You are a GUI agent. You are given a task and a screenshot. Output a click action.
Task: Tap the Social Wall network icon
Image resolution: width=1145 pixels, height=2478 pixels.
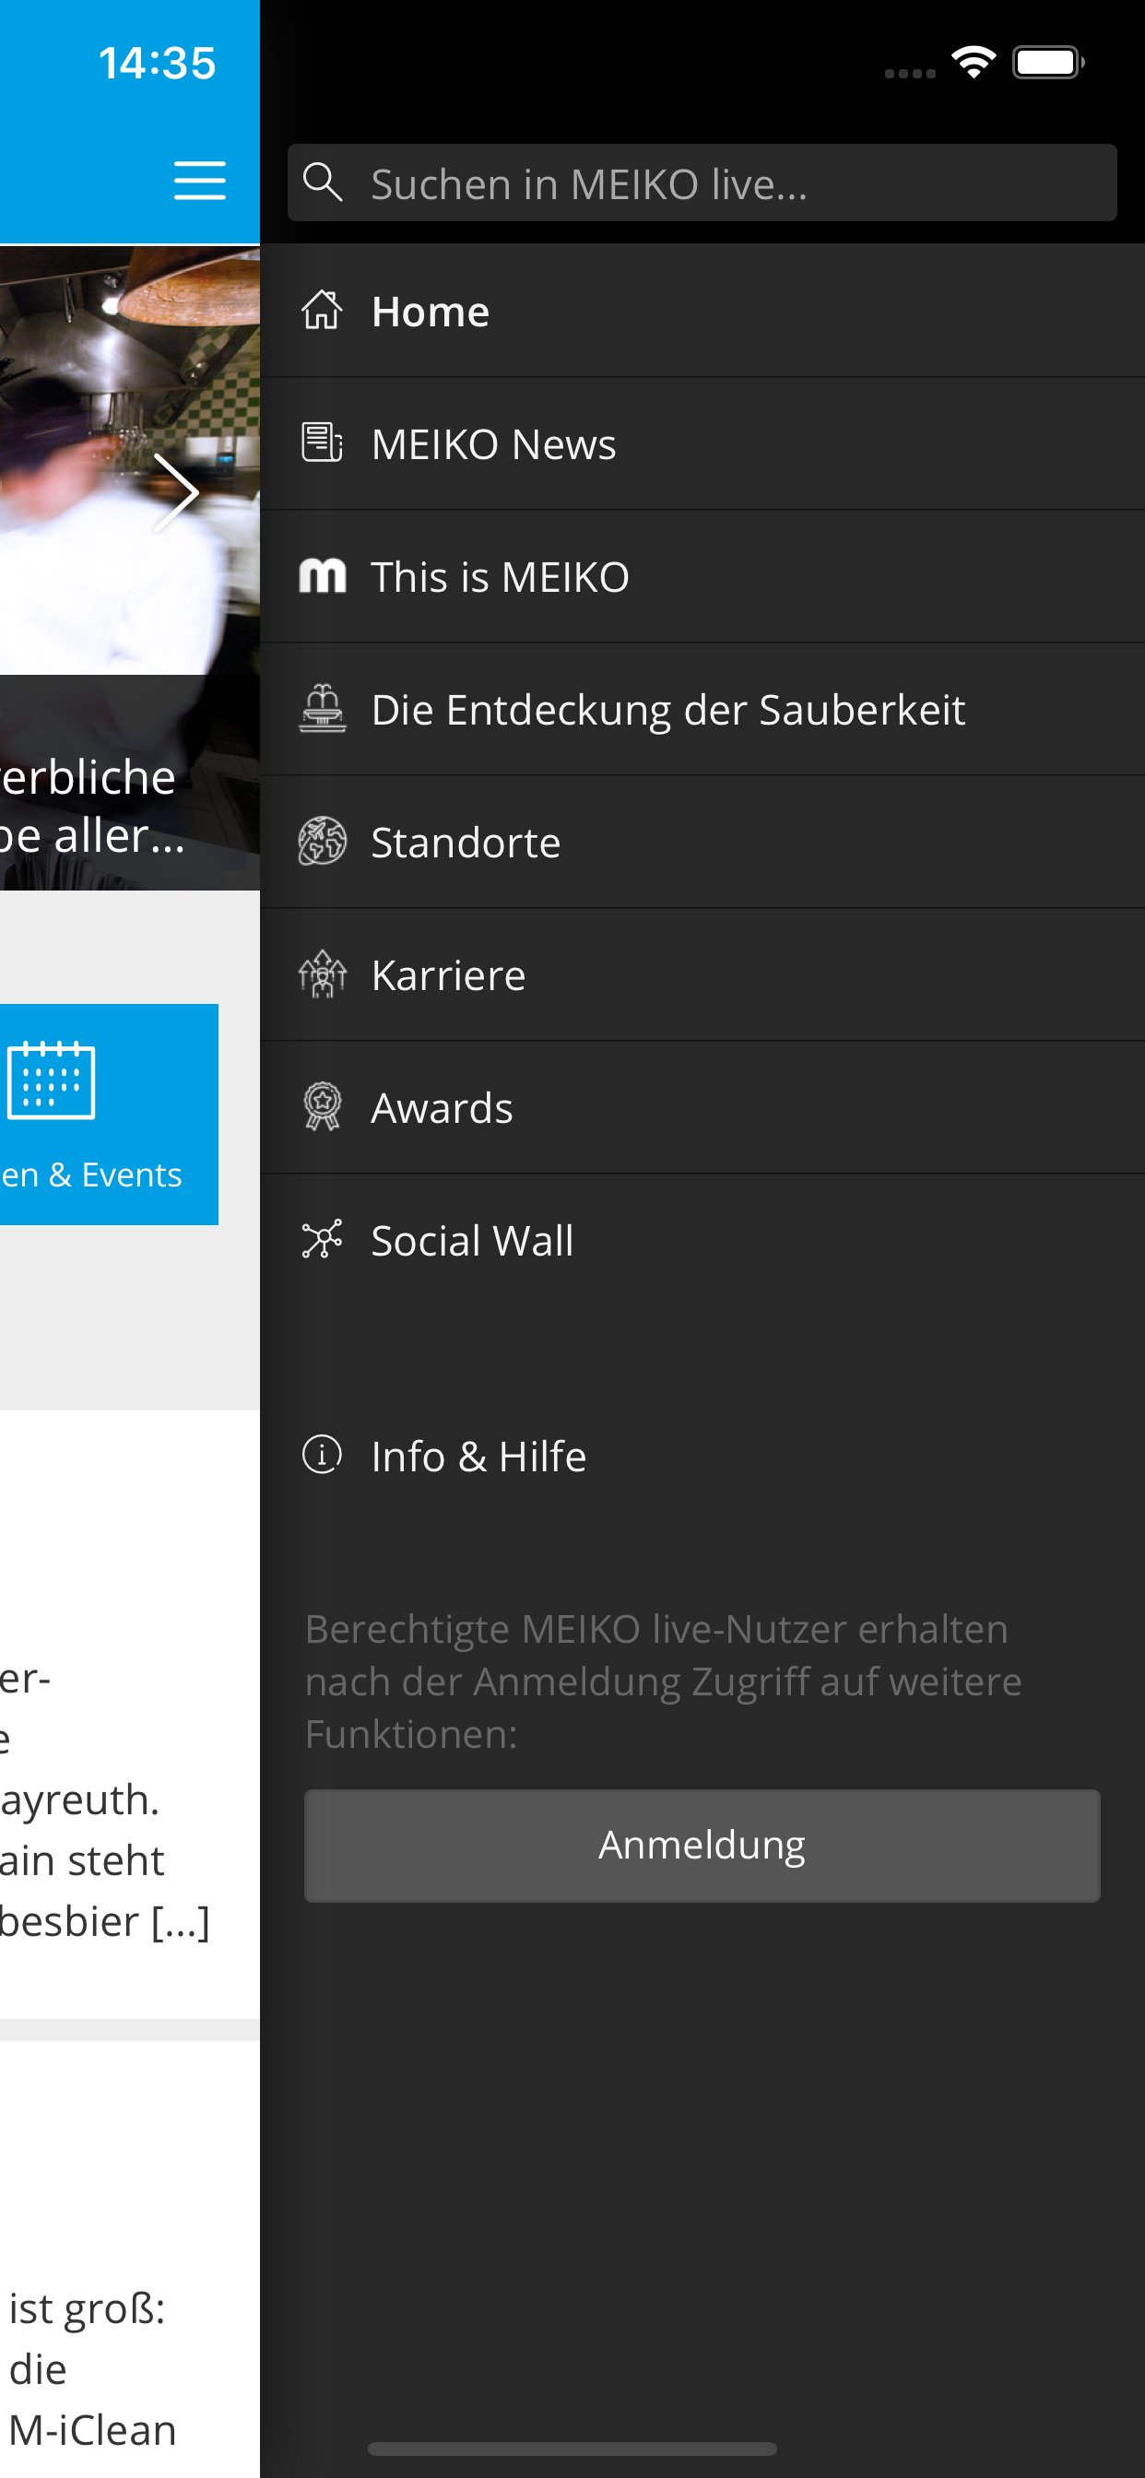click(322, 1240)
